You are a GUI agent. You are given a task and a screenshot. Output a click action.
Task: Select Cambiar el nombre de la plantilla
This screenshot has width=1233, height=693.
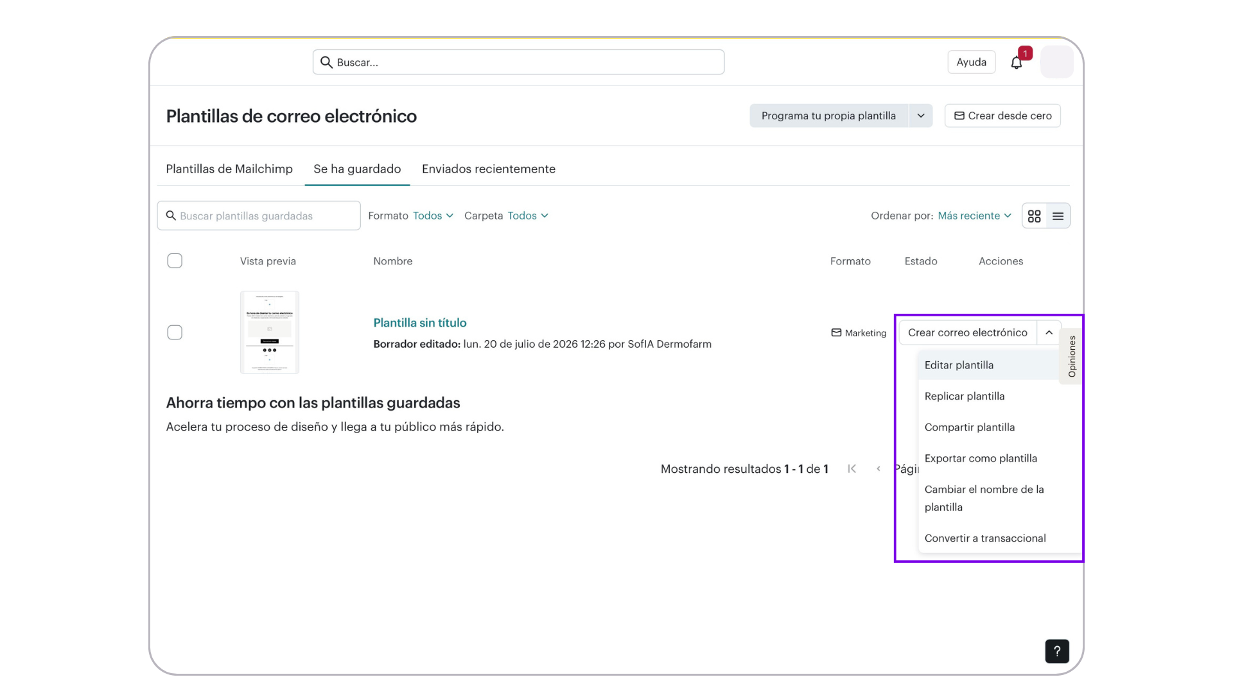pos(1000,498)
